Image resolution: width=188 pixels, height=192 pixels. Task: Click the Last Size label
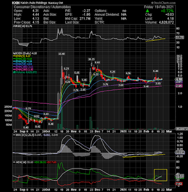pos(72,23)
